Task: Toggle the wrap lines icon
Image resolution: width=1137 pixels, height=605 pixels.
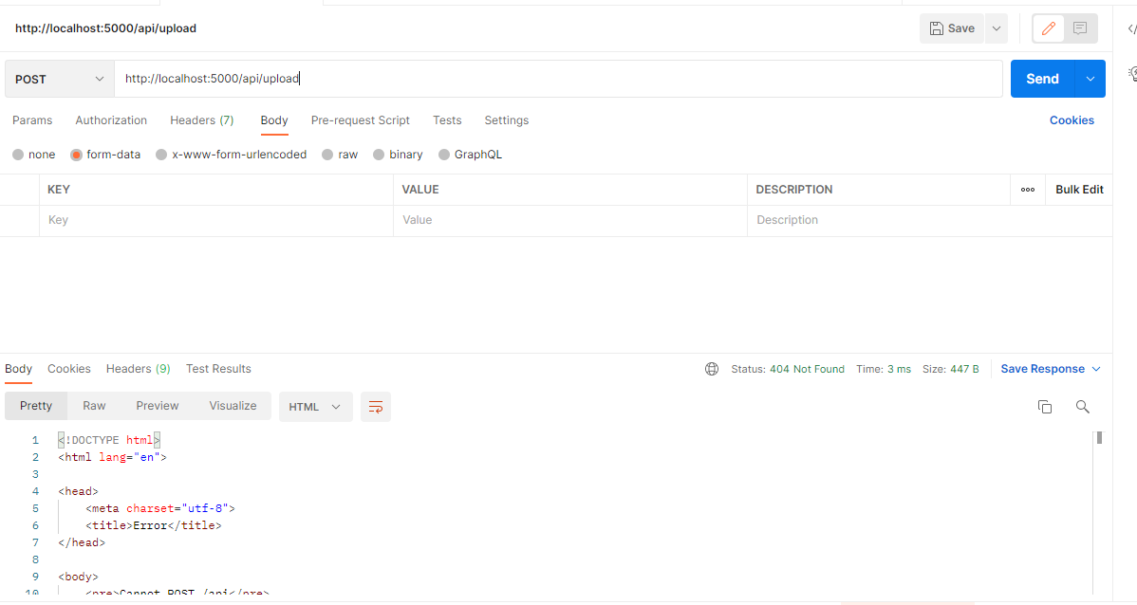Action: coord(376,407)
